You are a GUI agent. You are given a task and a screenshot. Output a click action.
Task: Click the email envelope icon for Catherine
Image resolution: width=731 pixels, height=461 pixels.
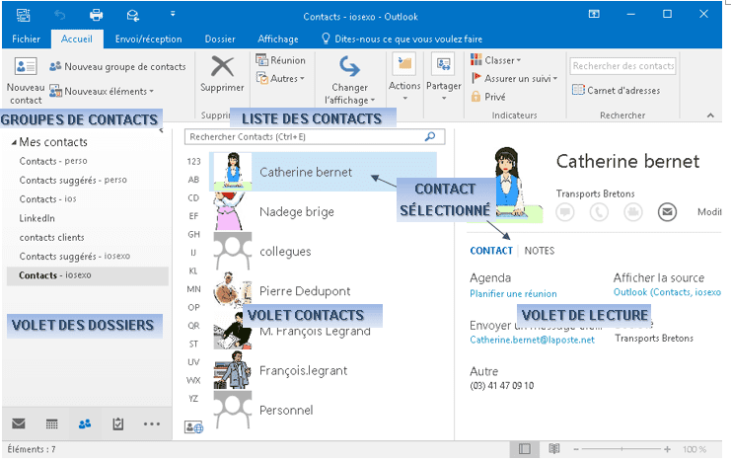click(667, 212)
